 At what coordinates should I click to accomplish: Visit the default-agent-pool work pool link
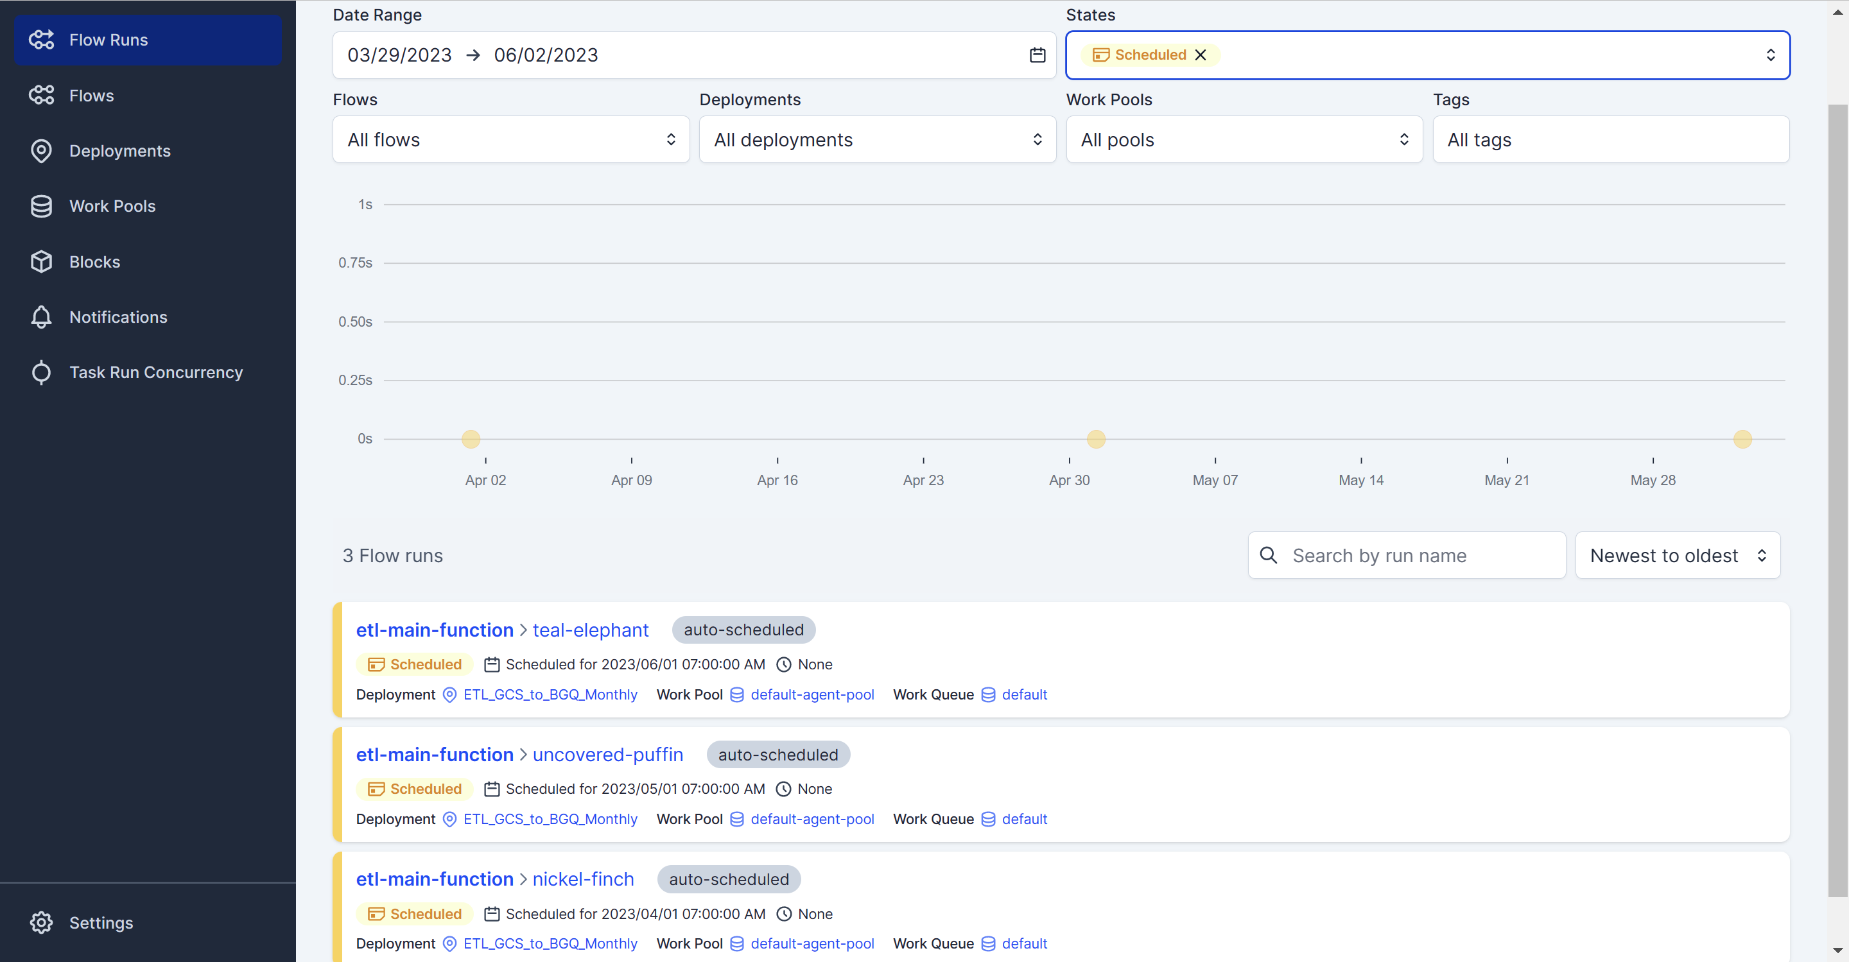pyautogui.click(x=812, y=694)
